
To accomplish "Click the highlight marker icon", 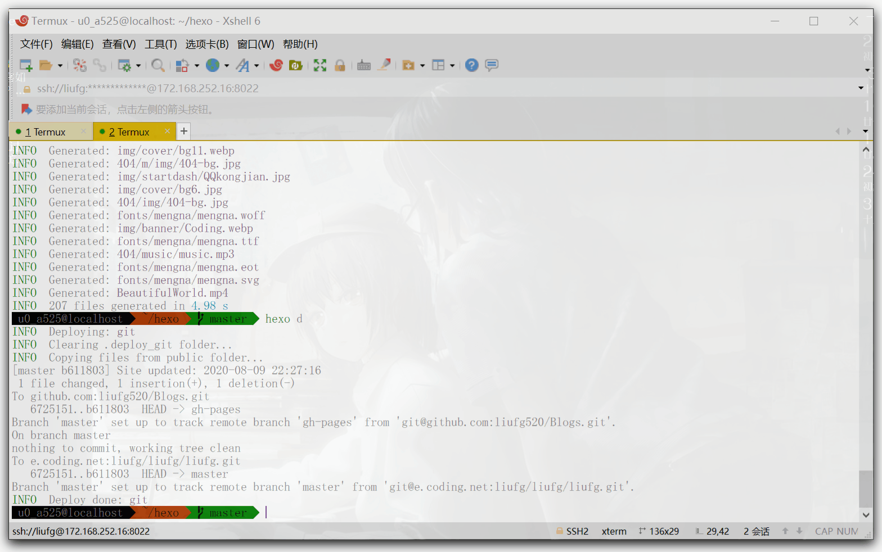I will click(384, 65).
